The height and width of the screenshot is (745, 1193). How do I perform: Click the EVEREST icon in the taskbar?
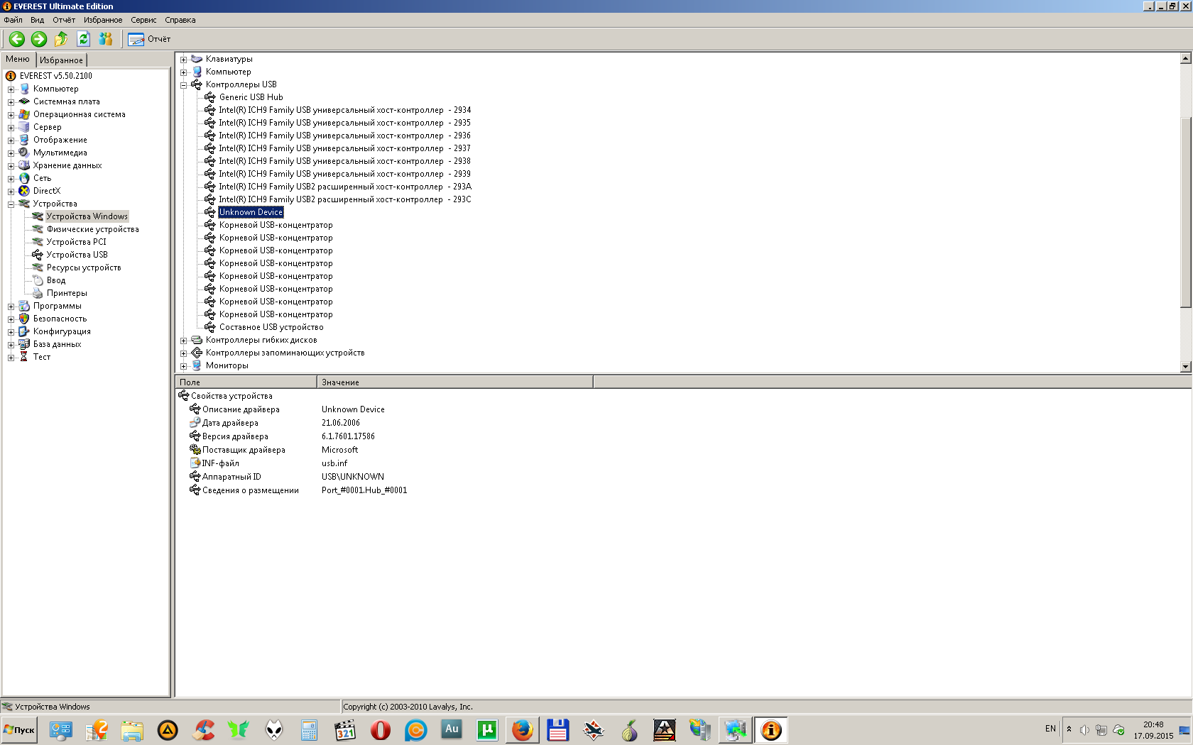(771, 730)
